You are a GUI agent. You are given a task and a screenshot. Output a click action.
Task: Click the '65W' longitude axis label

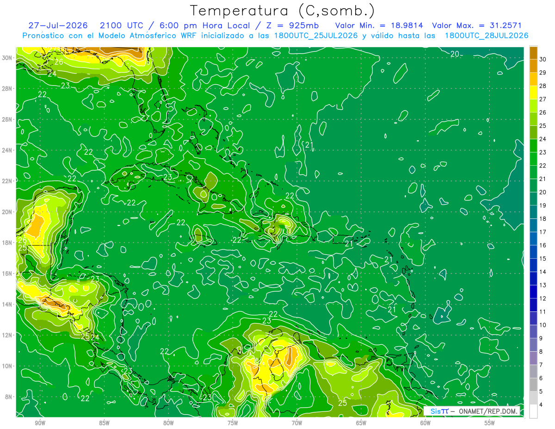[361, 423]
